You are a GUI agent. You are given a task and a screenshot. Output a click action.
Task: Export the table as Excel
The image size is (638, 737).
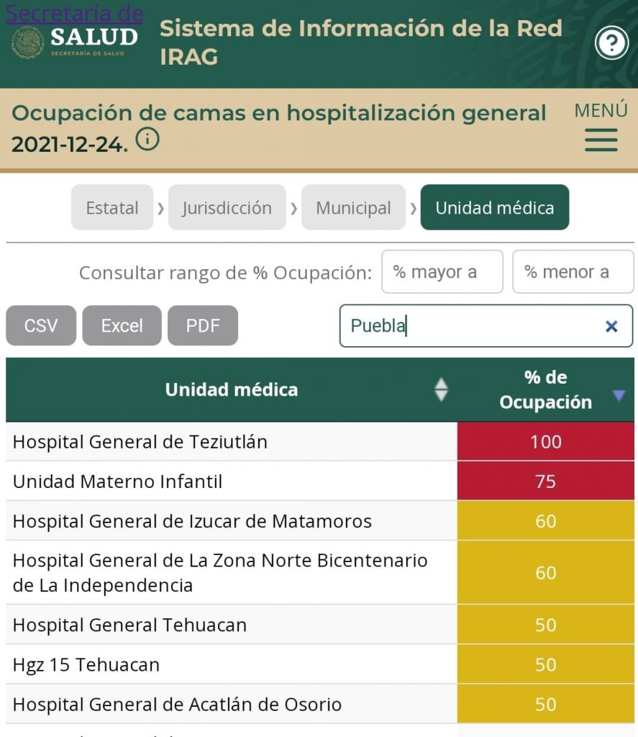pos(122,326)
